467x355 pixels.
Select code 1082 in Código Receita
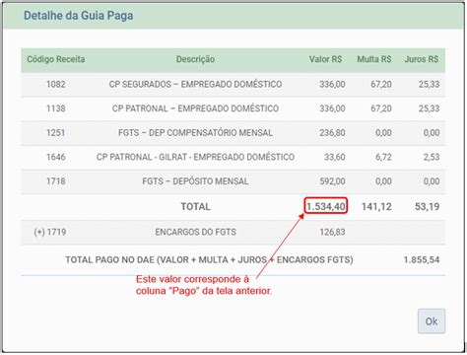[x=56, y=84]
